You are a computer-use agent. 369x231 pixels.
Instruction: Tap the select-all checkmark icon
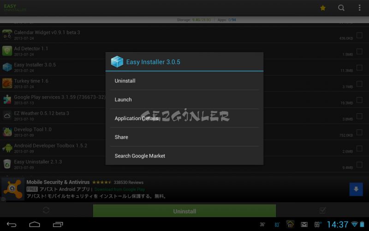click(x=322, y=210)
